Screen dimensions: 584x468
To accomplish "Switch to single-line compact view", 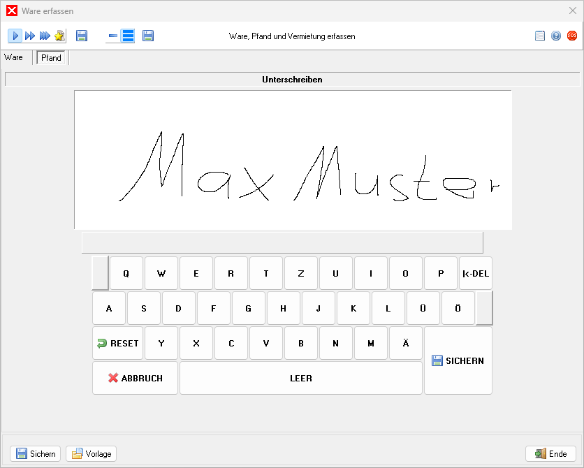I will pos(112,36).
